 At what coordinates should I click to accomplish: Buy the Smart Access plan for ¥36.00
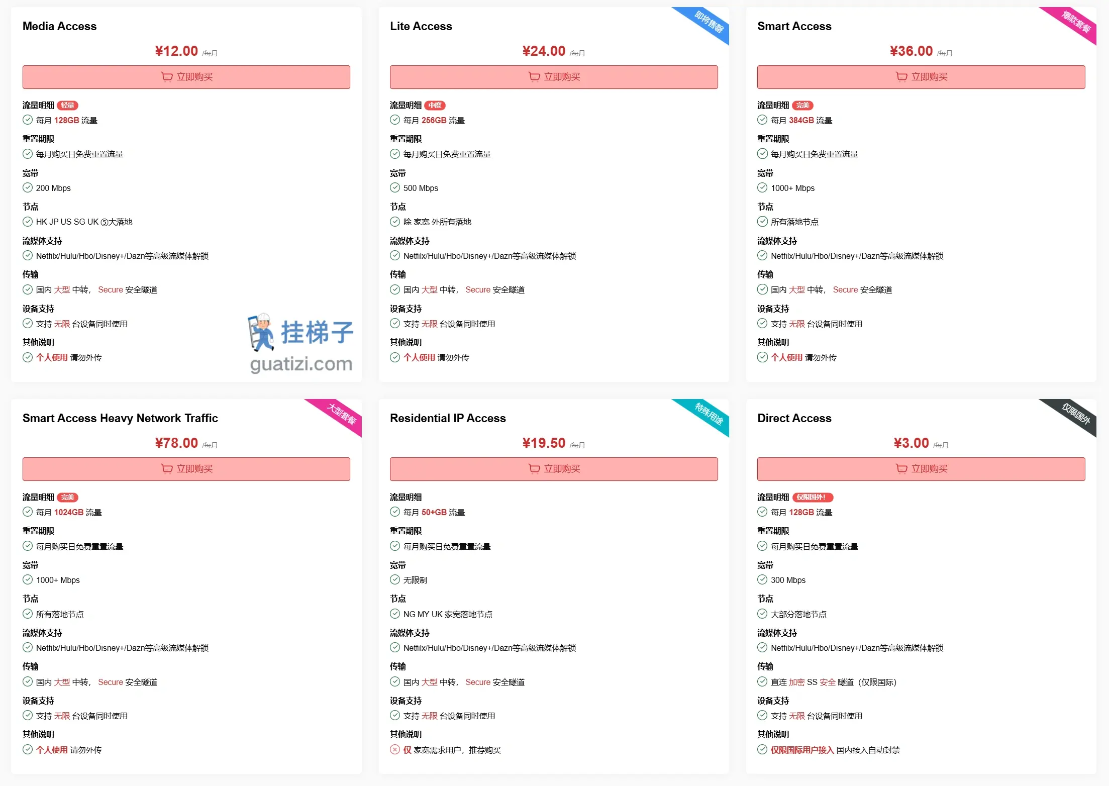pos(921,77)
